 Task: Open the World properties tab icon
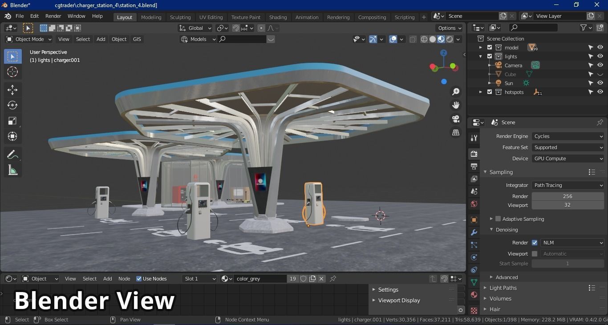point(474,204)
